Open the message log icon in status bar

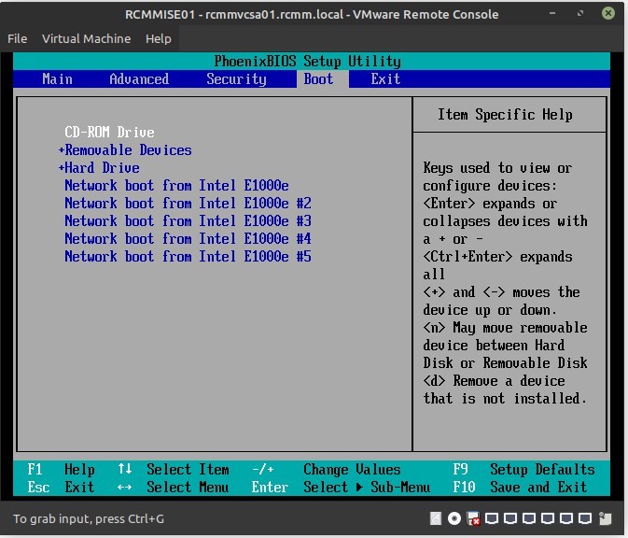606,518
